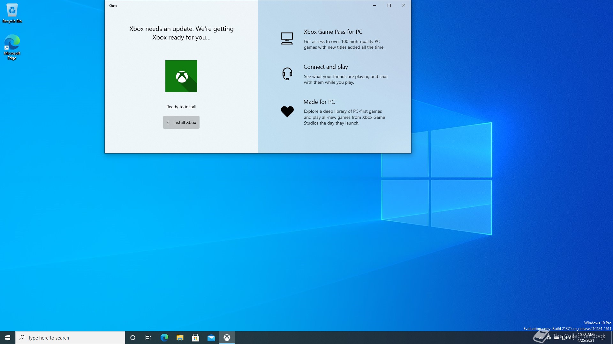Launch Edge from the taskbar
Image resolution: width=613 pixels, height=344 pixels.
(x=164, y=338)
